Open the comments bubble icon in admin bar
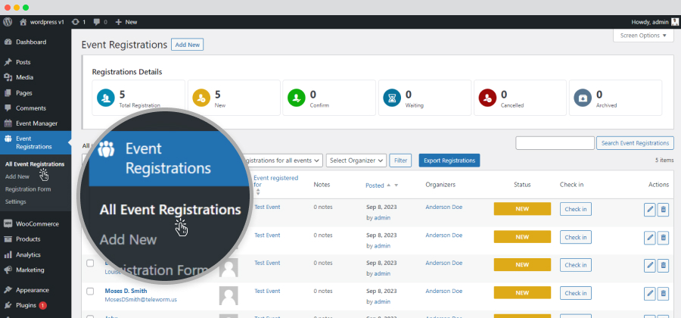 point(97,22)
